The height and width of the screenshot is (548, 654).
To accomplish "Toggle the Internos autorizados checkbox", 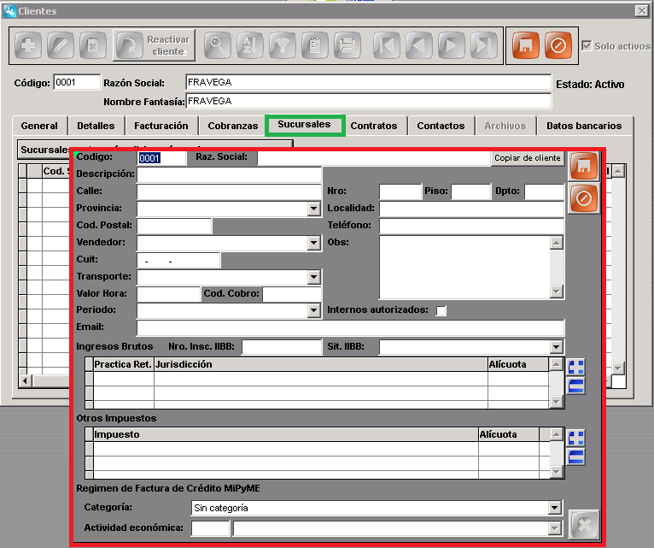I will pyautogui.click(x=441, y=310).
